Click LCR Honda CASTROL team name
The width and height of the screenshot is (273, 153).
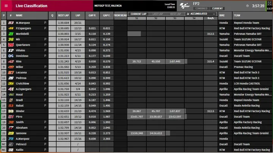[x=247, y=83]
